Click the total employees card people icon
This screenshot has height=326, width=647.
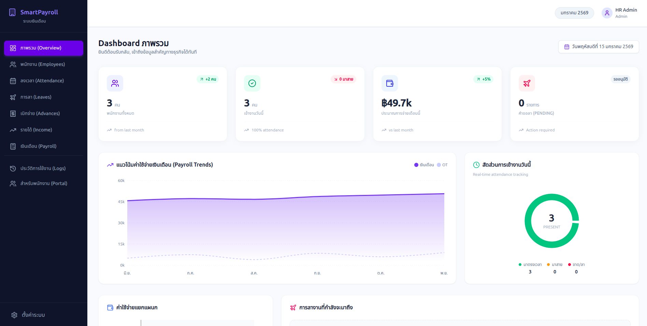(115, 83)
